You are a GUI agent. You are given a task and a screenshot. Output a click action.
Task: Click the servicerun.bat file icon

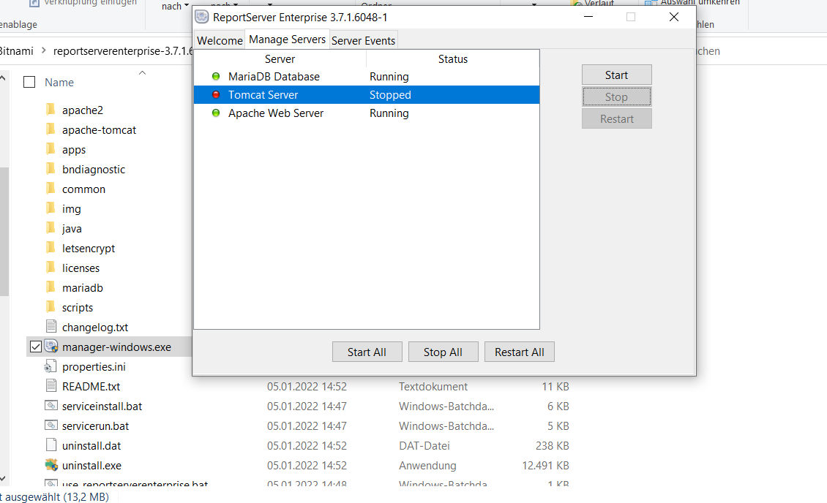[51, 426]
